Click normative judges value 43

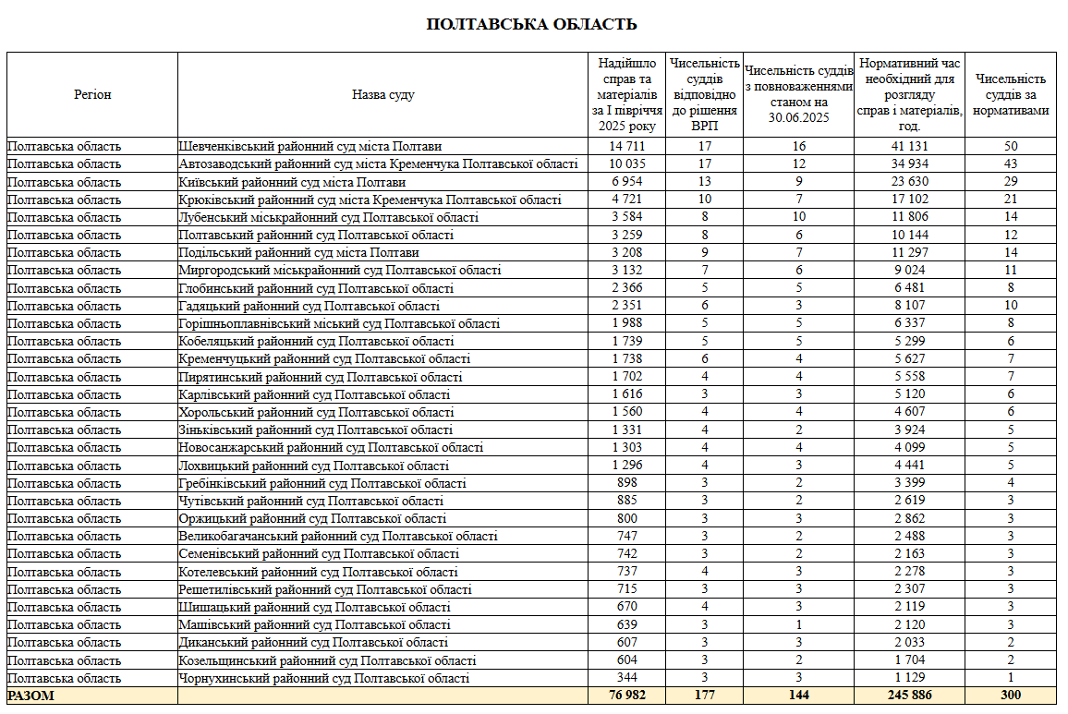(x=1010, y=164)
